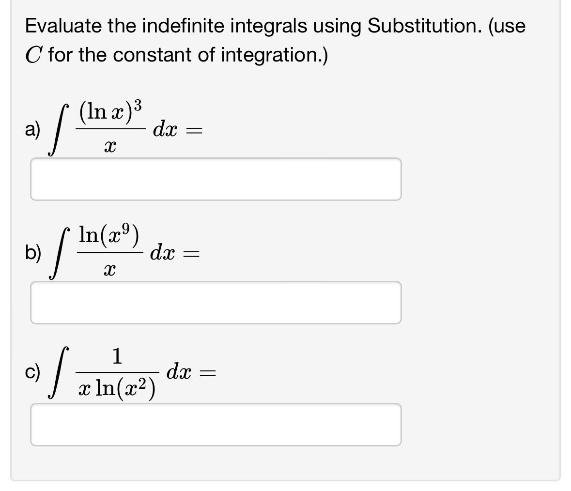Click the italic C constant symbol
The height and width of the screenshot is (491, 571).
(33, 55)
